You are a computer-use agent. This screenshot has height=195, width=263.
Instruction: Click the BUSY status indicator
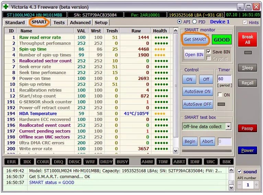pyautogui.click(x=122, y=162)
